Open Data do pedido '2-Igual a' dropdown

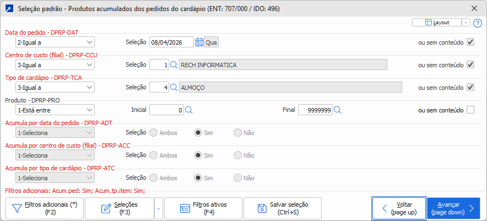pos(55,42)
